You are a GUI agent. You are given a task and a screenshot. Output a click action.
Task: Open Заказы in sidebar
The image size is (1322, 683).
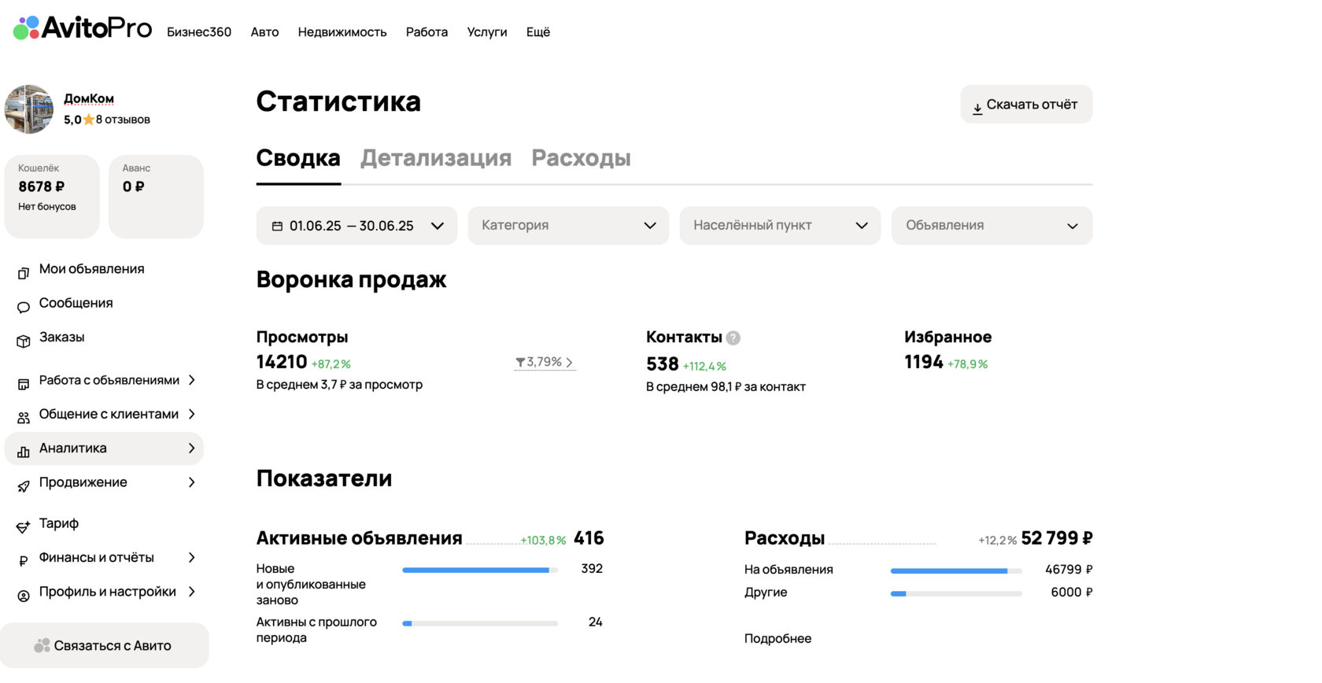(61, 337)
